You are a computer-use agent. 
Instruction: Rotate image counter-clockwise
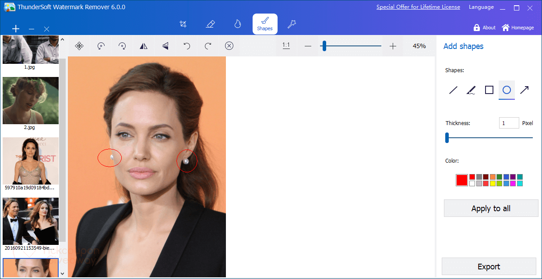101,46
